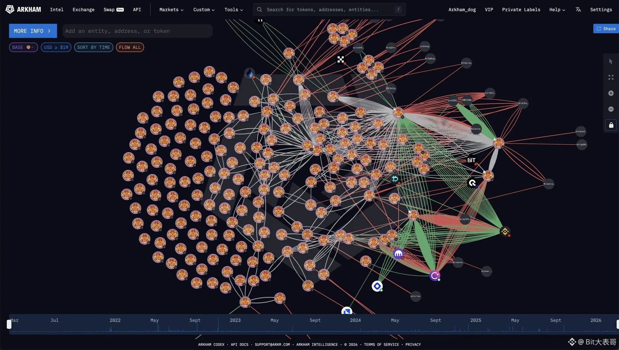This screenshot has width=619, height=350.
Task: Click the MORE INFO button
Action: 33,31
